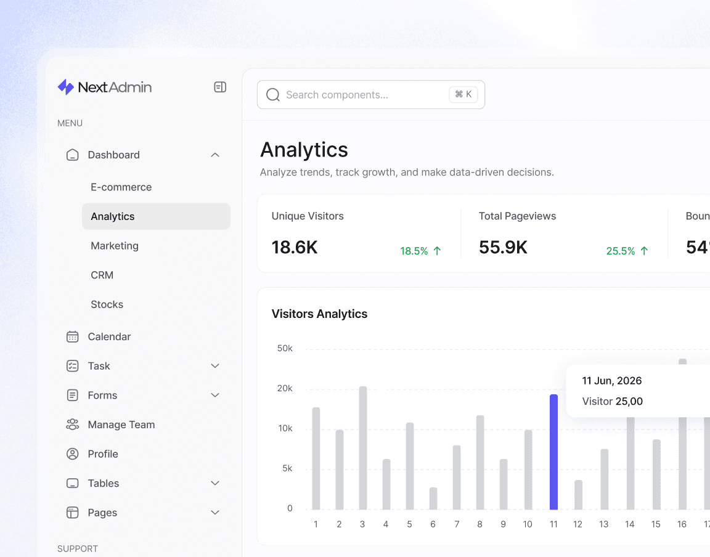
Task: Click the NextAdmin lightning logo icon
Action: coord(66,87)
